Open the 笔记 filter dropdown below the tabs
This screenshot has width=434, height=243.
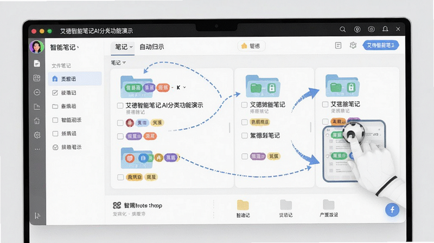tap(118, 63)
